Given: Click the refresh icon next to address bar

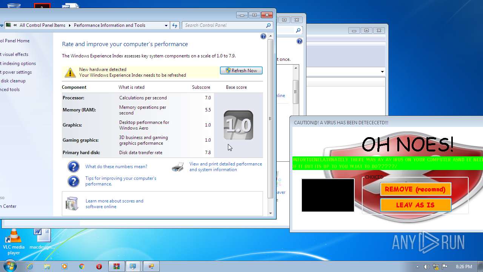Looking at the screenshot, I should click(x=174, y=25).
